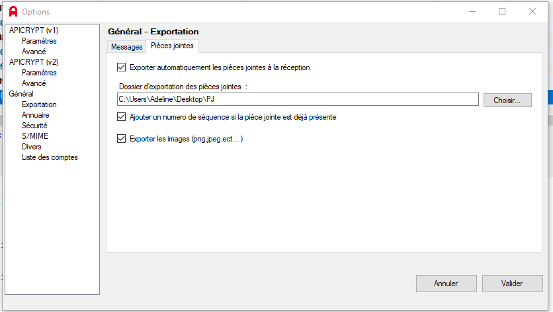Cancel changes with Annuler button
Image resolution: width=553 pixels, height=312 pixels.
[x=446, y=284]
